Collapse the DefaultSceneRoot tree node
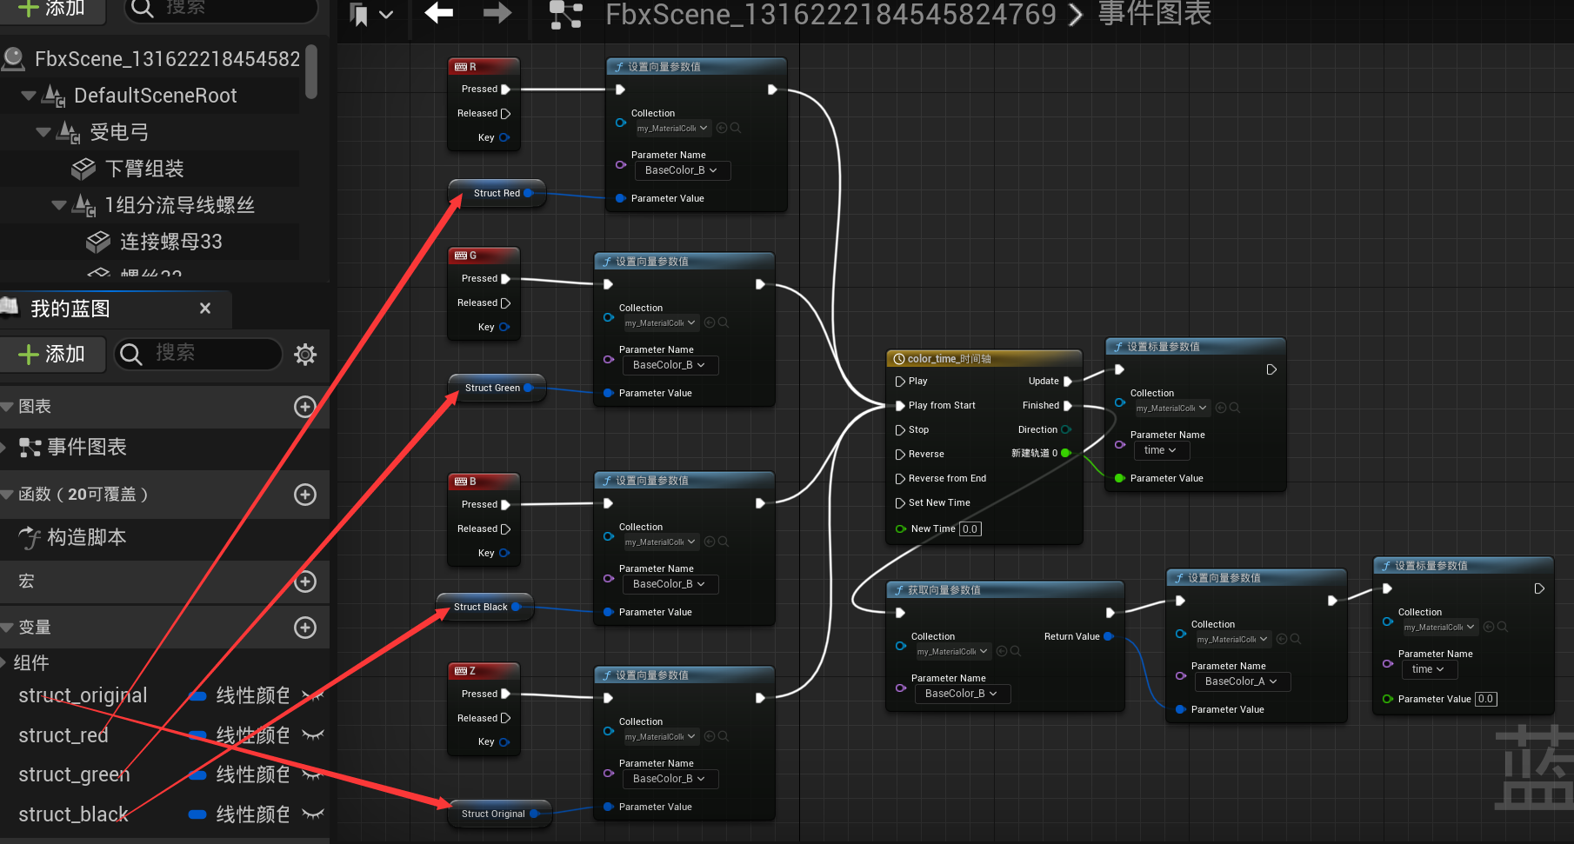1574x844 pixels. 28,96
